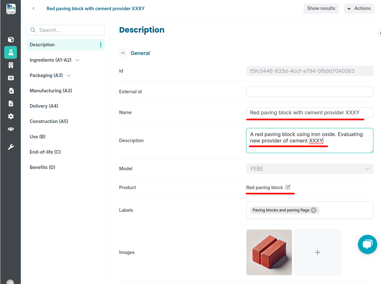This screenshot has width=381, height=284.
Task: Open the building icon in the sidebar
Action: tap(11, 65)
